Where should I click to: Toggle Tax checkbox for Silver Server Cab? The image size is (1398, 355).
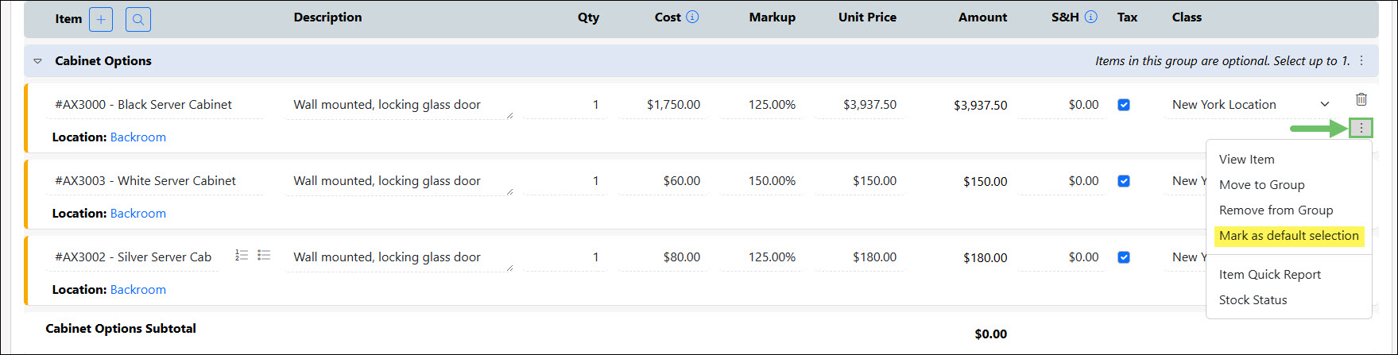pos(1124,257)
